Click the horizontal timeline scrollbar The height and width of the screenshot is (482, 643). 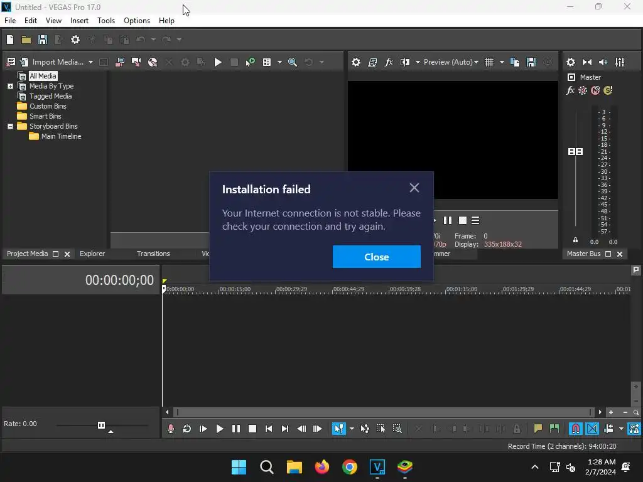click(384, 412)
